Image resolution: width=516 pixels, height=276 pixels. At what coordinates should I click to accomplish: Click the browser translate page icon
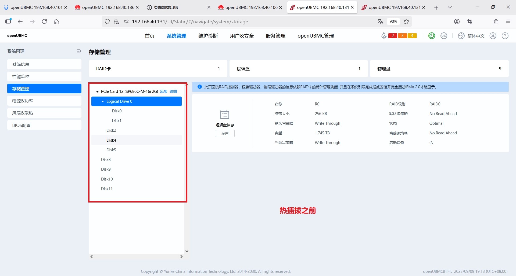(x=380, y=21)
